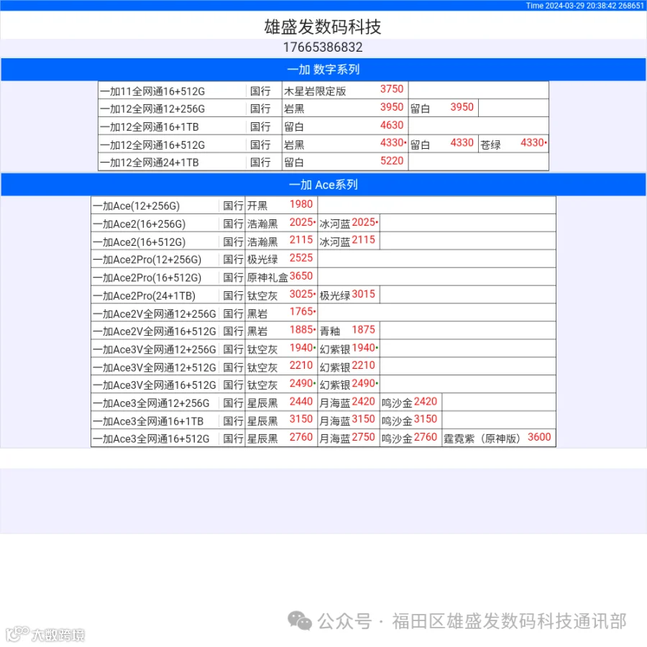Select row 一加12全网通16+1TB
The width and height of the screenshot is (647, 647).
[323, 126]
